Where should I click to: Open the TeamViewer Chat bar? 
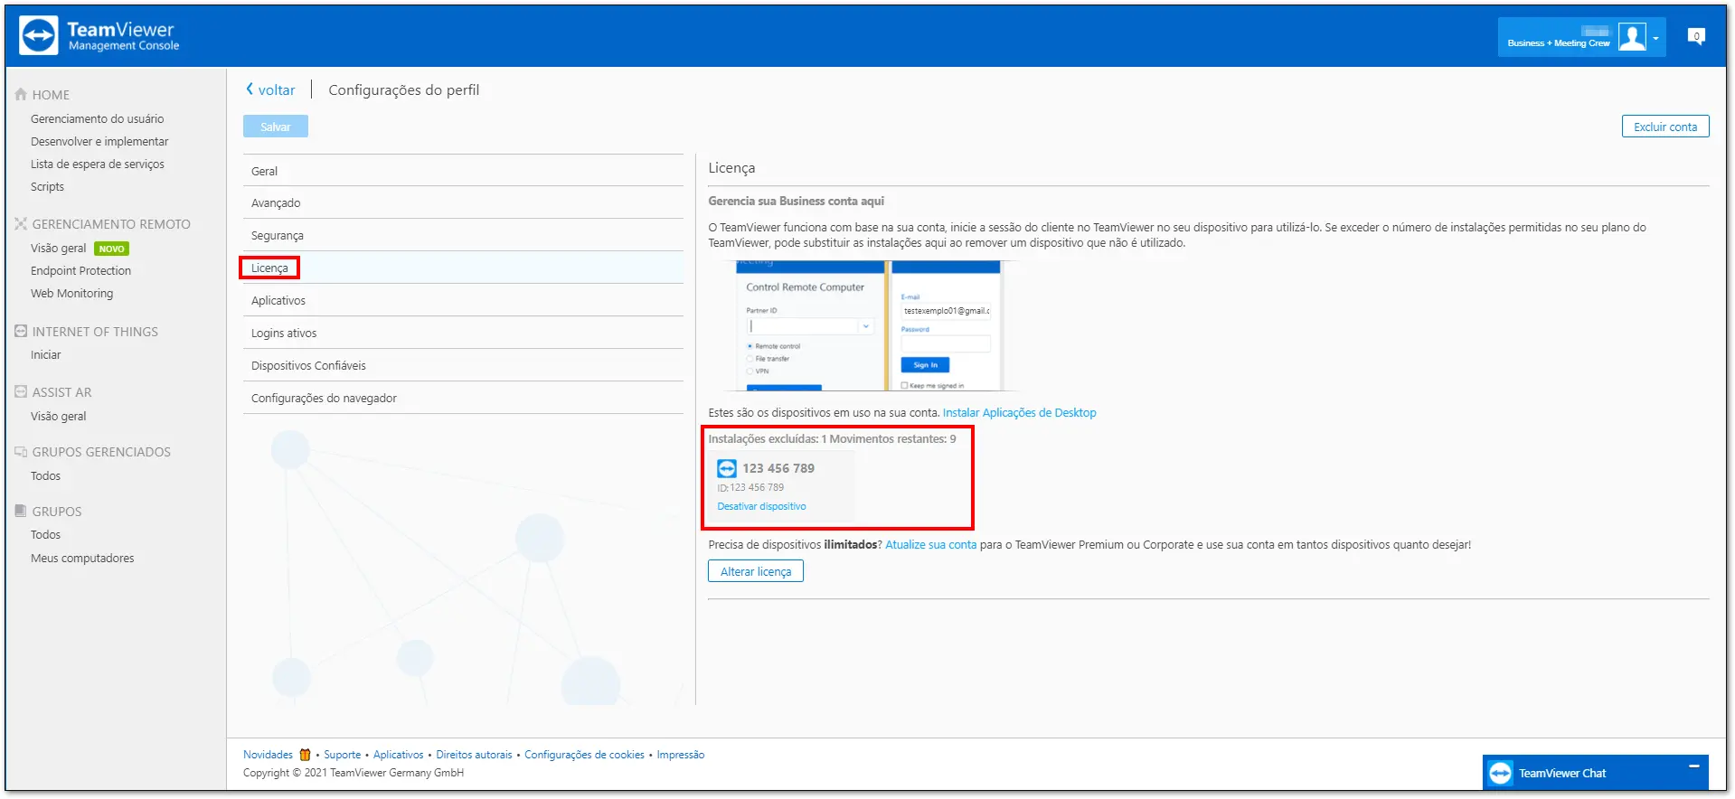[1595, 773]
